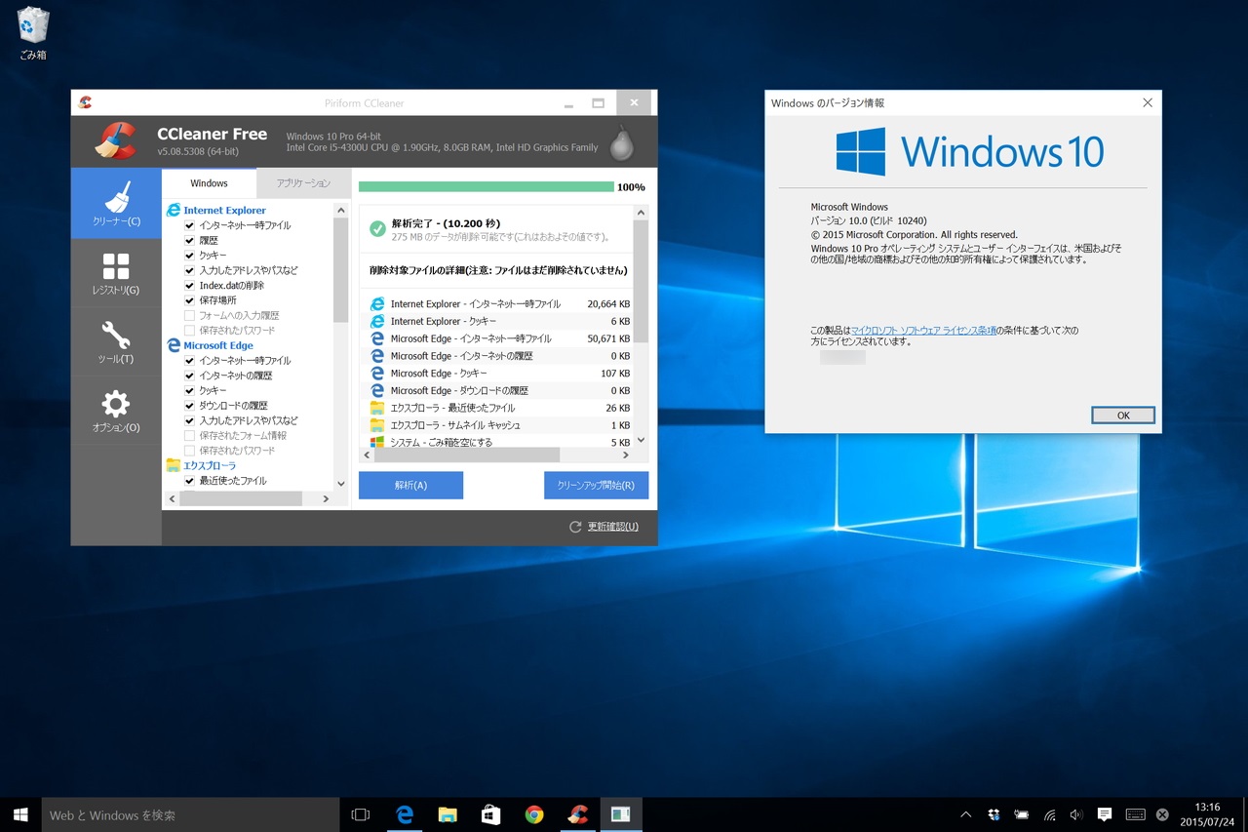1248x832 pixels.
Task: Uncheck クッキー under Internet Explorer
Action: [188, 256]
